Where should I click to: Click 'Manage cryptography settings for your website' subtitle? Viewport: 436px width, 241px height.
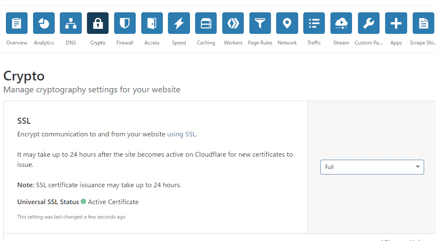[92, 90]
